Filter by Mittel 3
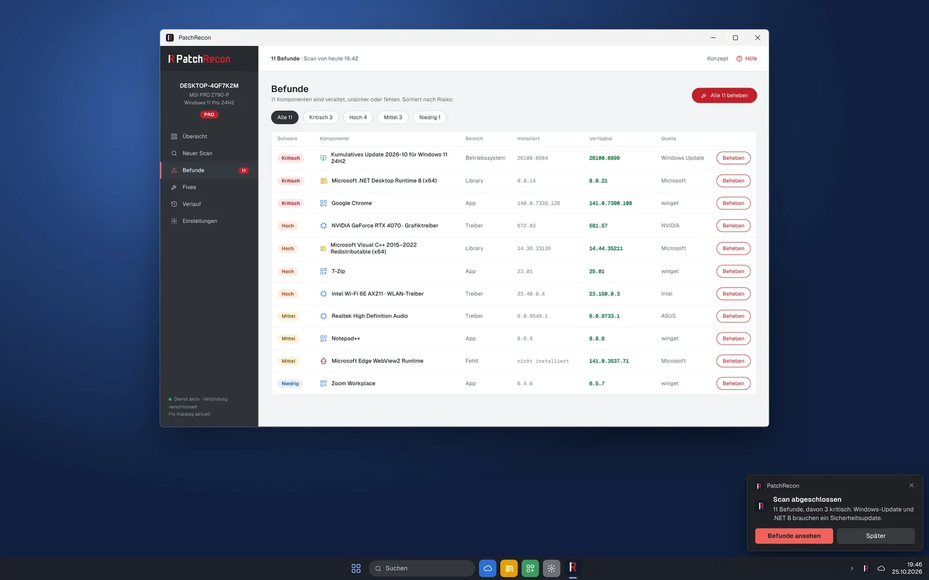Viewport: 929px width, 580px height. coord(393,117)
